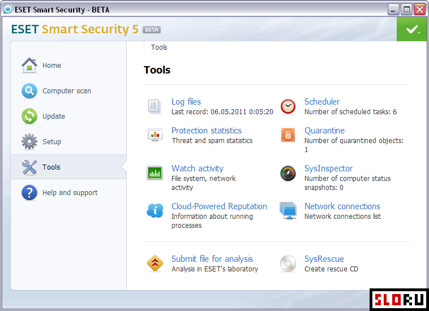Launch the SysInspector link
This screenshot has height=311, width=429.
(329, 169)
